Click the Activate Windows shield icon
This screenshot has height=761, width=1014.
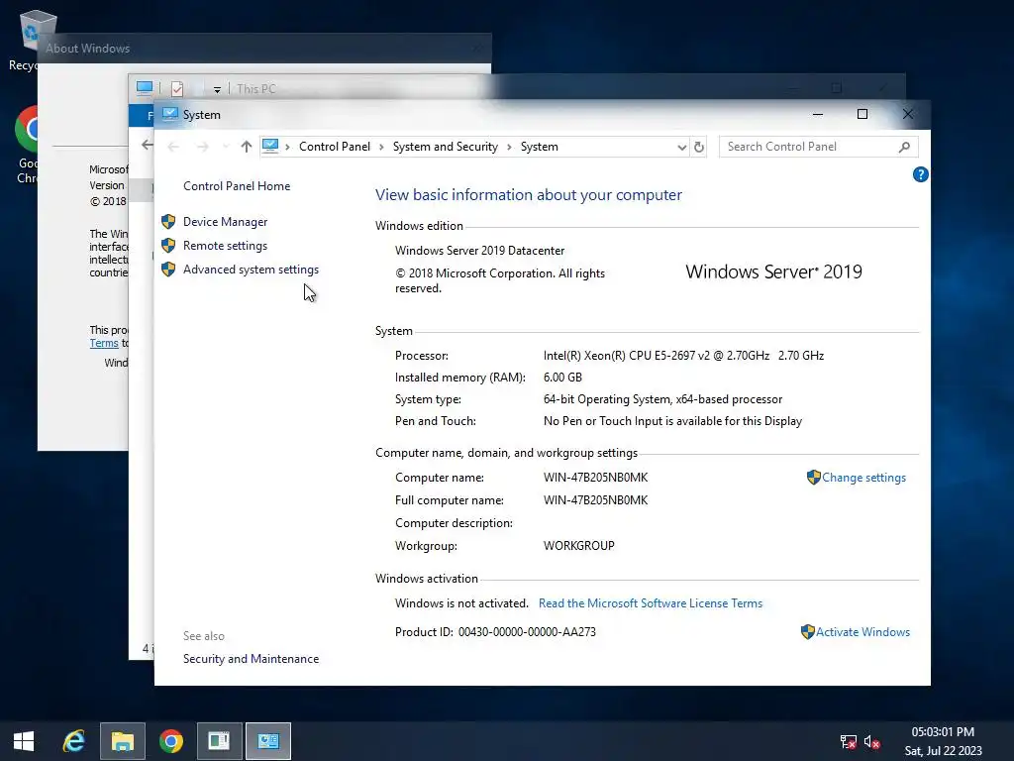pos(808,632)
